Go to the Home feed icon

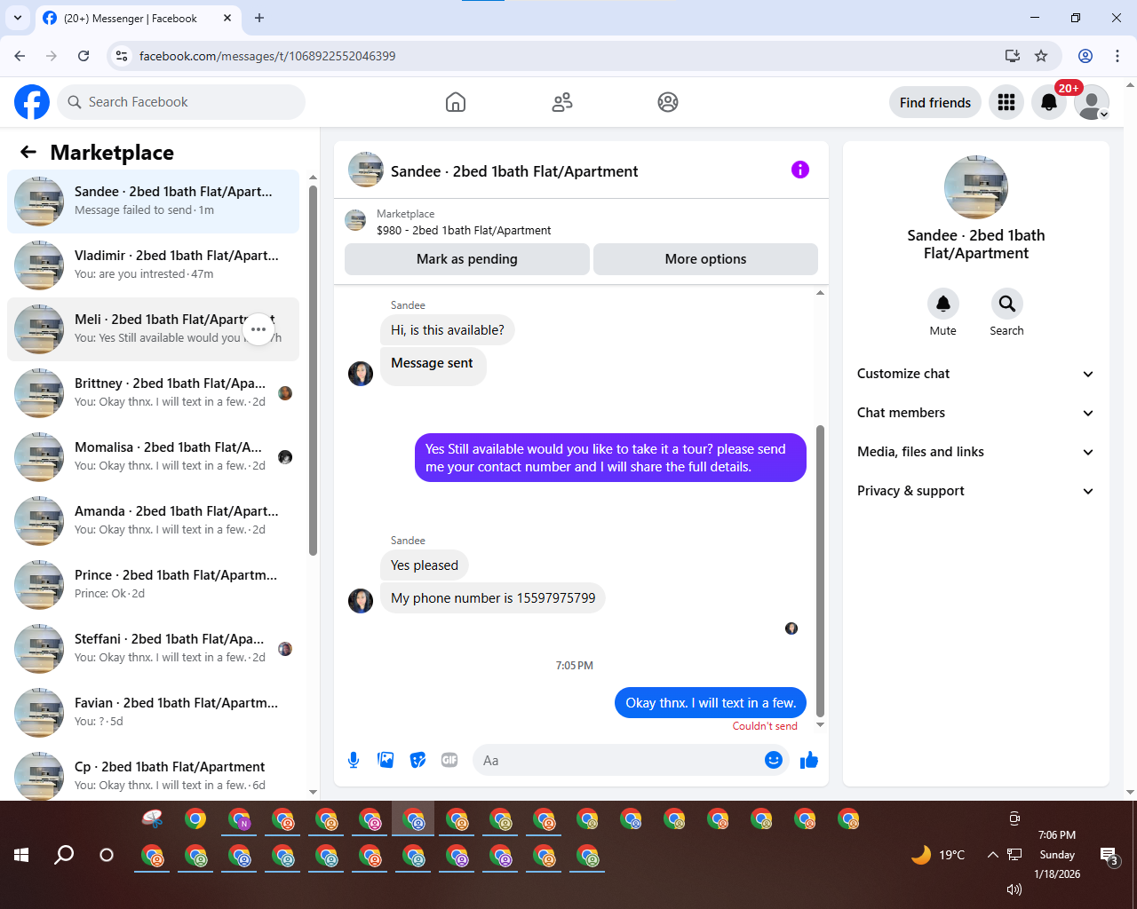[456, 102]
